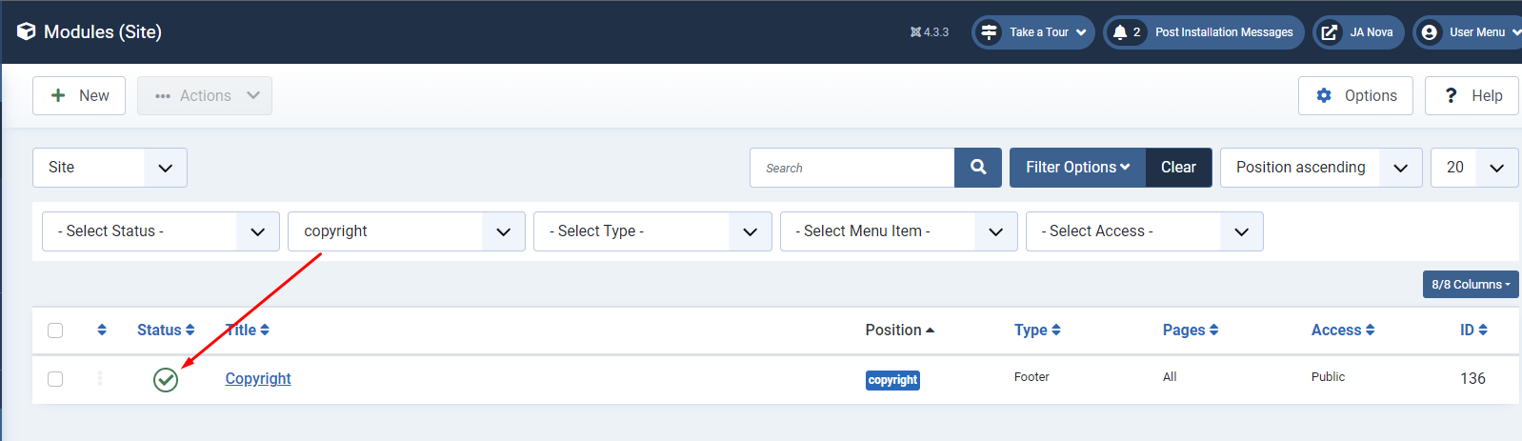Image resolution: width=1522 pixels, height=441 pixels.
Task: Grab the Copyright row drag handle dots
Action: [99, 378]
